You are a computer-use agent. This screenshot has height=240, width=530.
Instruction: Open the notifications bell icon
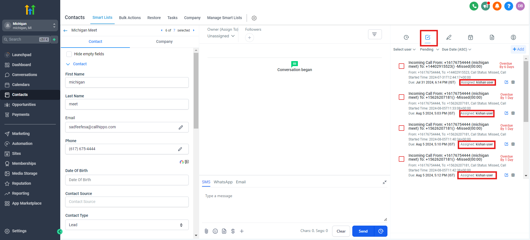497,6
